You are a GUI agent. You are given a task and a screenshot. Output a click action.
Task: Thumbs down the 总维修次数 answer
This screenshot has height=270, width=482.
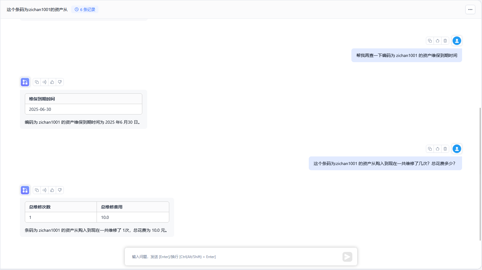click(x=60, y=190)
